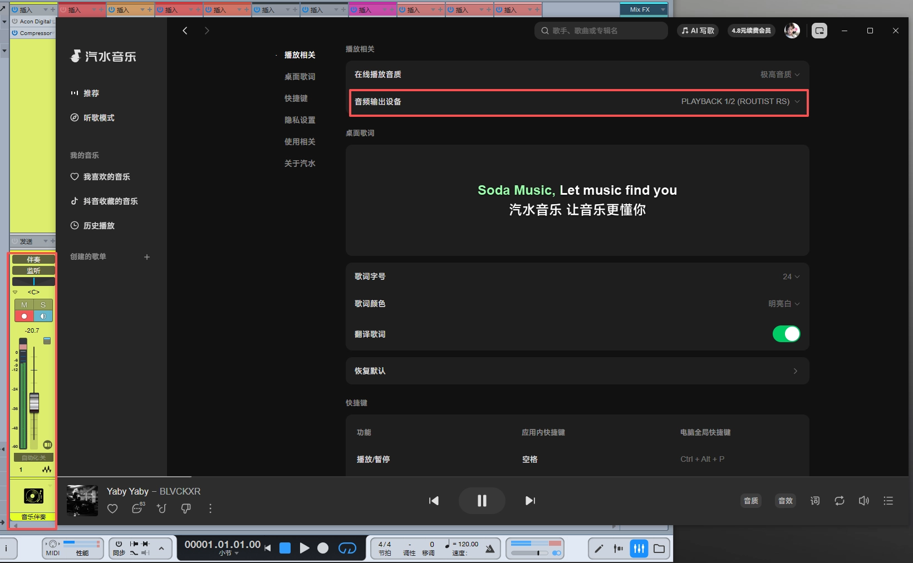The image size is (913, 563).
Task: Click the DAW transport play button
Action: [x=305, y=548]
